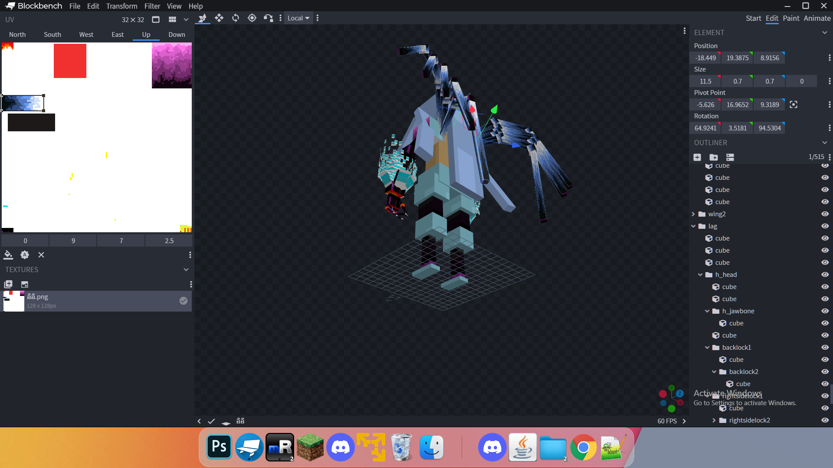Open the Transform menu

click(x=121, y=6)
